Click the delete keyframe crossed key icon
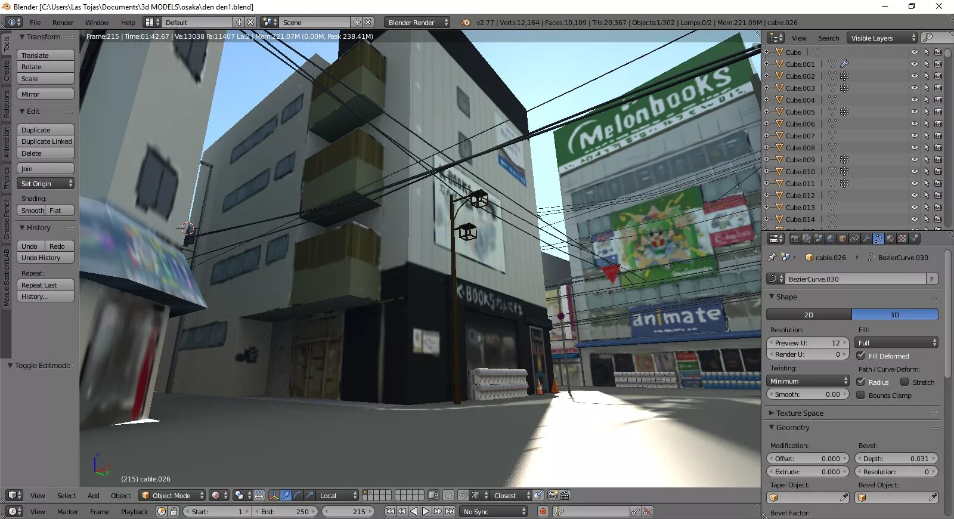Viewport: 954px width, 519px height. click(648, 511)
